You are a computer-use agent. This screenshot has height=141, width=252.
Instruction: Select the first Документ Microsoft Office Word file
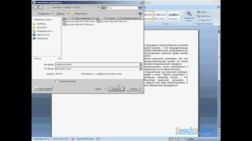point(79,21)
